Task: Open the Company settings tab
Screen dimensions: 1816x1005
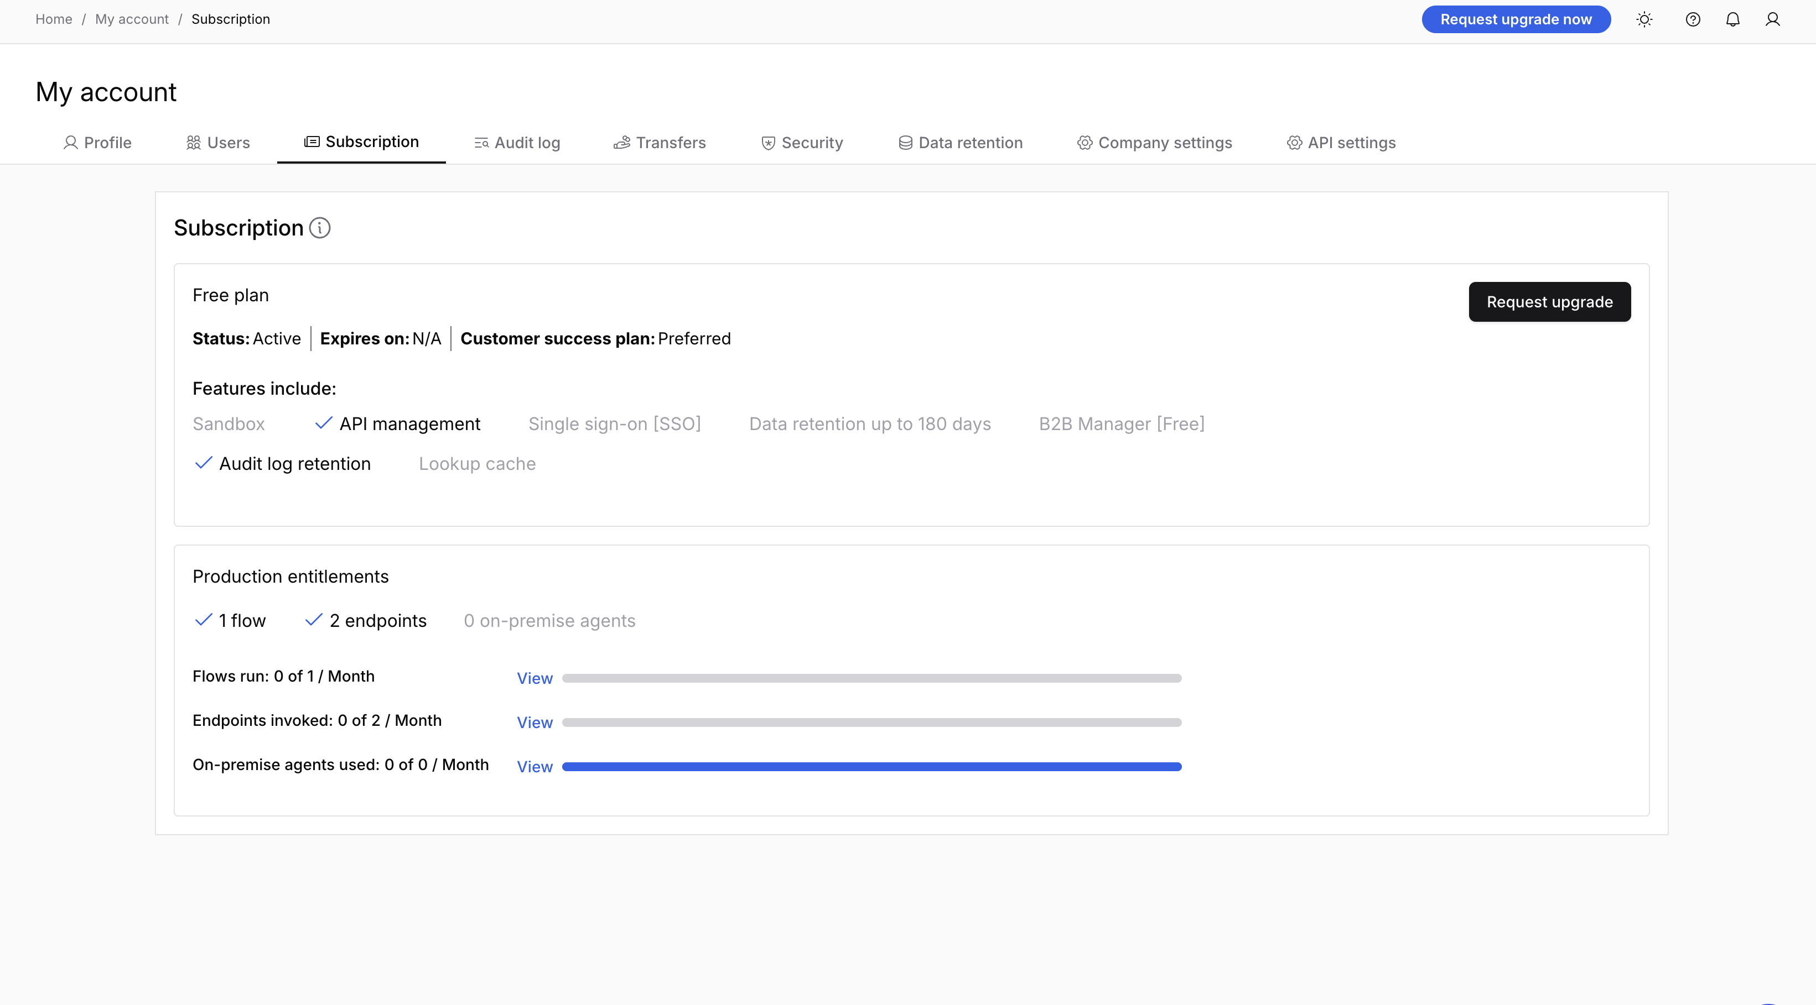Action: (1155, 143)
